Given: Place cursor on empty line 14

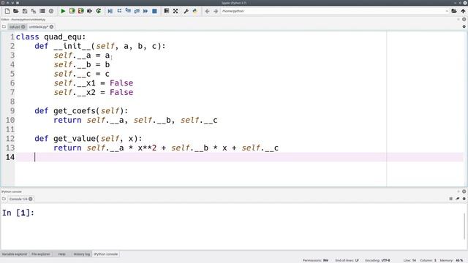Looking at the screenshot, I should coord(239,157).
